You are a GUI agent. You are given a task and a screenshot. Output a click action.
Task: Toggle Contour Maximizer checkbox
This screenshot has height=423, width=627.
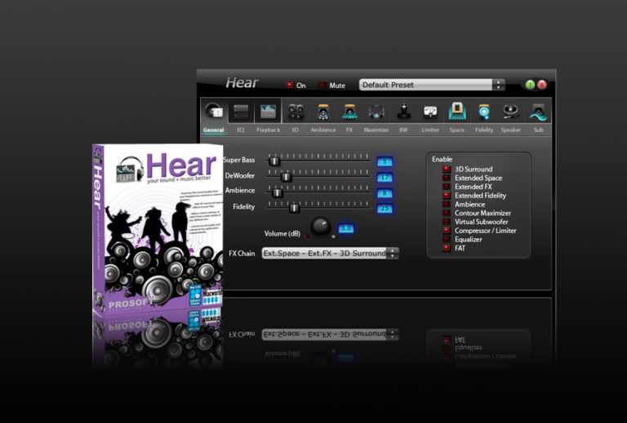(447, 213)
